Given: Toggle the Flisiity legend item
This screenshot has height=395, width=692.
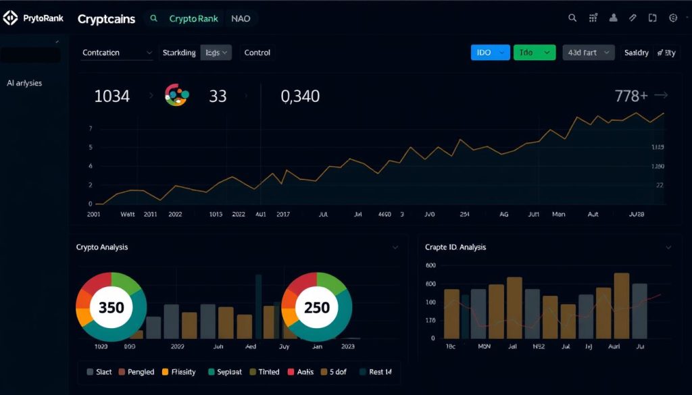Looking at the screenshot, I should pos(178,371).
